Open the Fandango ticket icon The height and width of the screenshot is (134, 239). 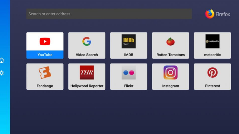45,73
